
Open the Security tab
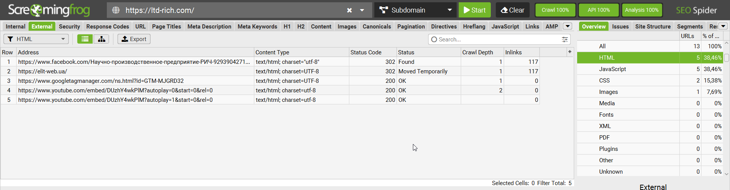69,26
